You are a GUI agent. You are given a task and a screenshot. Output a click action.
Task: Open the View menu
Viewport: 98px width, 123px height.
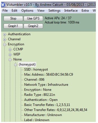(41, 11)
